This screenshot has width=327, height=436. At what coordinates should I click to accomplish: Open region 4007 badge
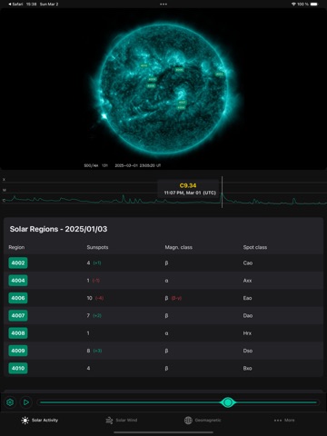click(x=18, y=315)
